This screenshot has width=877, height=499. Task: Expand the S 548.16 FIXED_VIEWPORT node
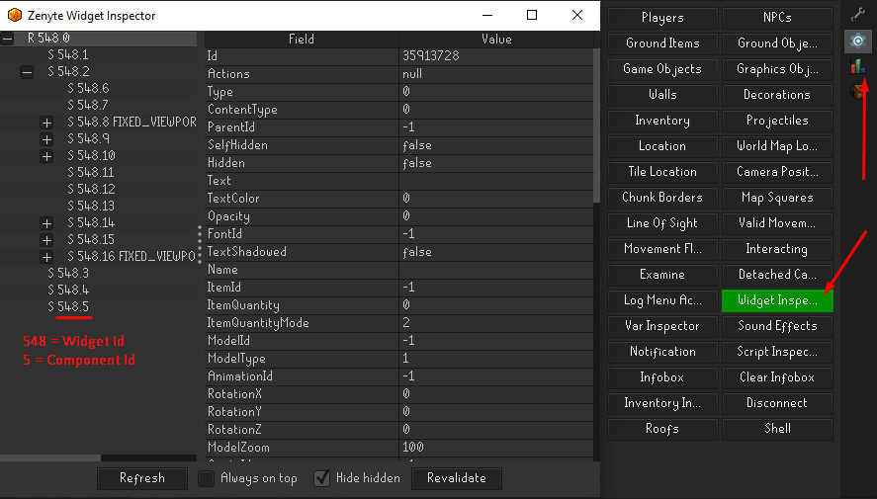(46, 257)
